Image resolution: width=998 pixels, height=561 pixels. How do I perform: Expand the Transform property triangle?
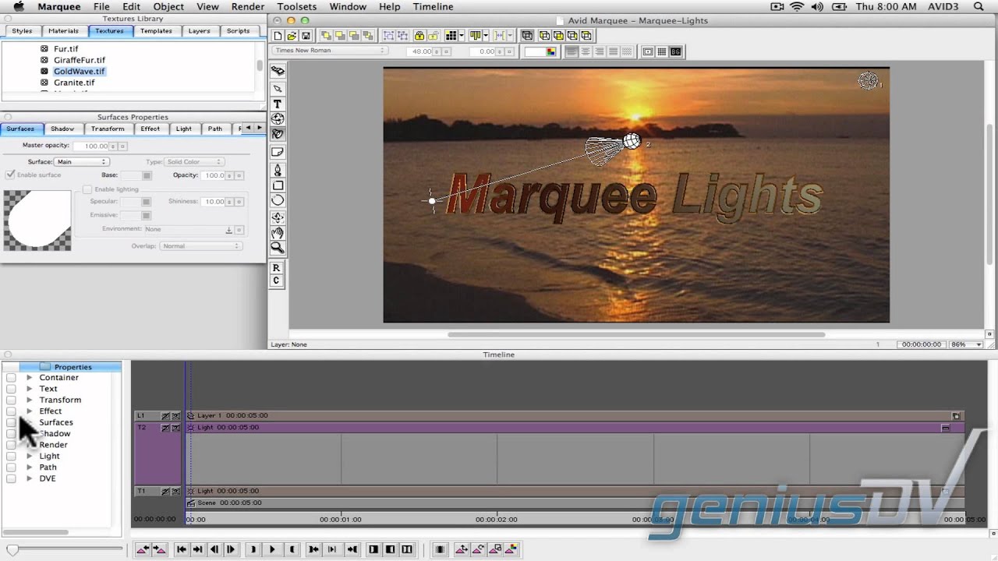[29, 400]
